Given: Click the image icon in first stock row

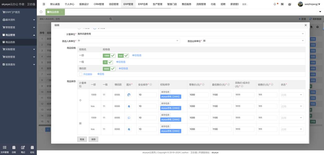Looking at the screenshot, I should (129, 95).
